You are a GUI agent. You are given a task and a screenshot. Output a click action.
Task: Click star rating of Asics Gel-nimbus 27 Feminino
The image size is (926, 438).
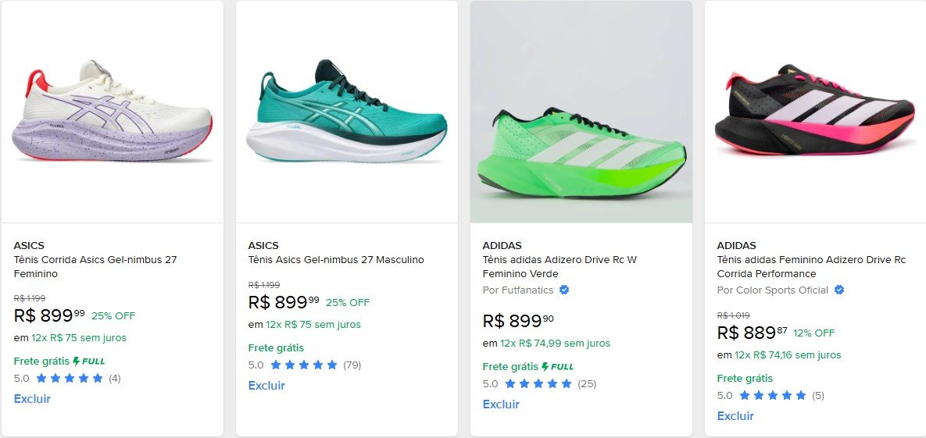(x=70, y=379)
